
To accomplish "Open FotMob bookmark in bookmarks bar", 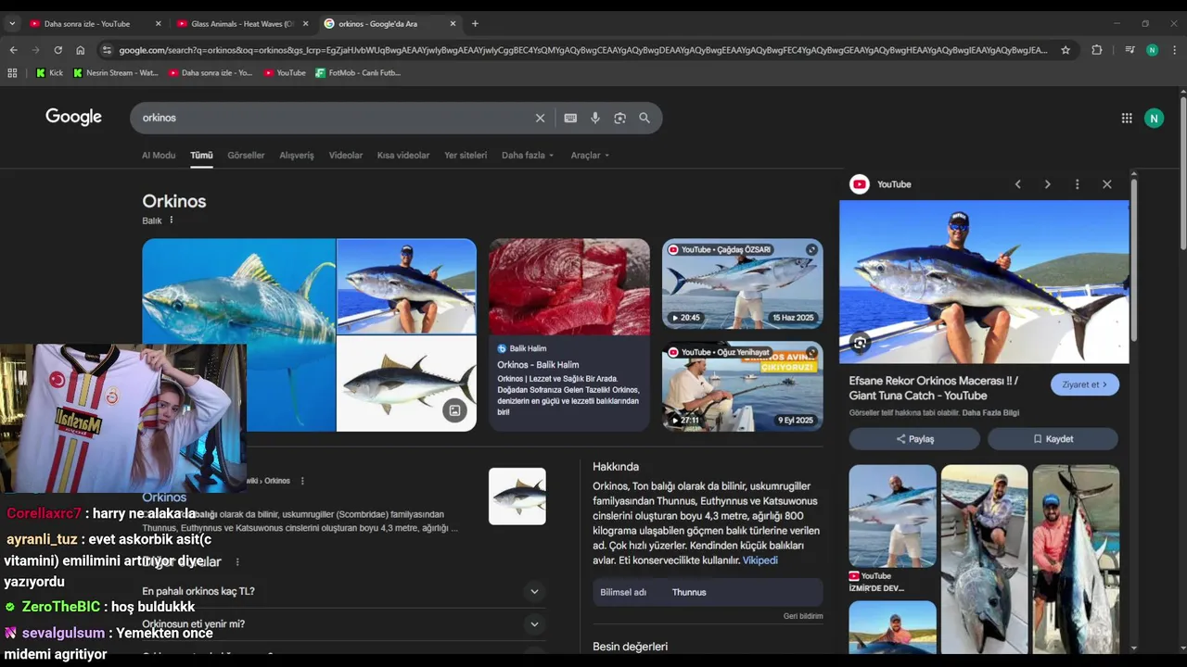I will [x=358, y=72].
